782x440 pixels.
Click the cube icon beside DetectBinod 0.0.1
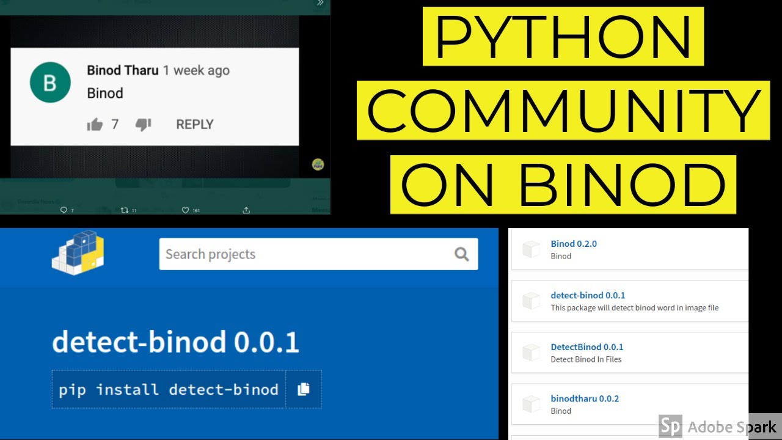click(531, 353)
